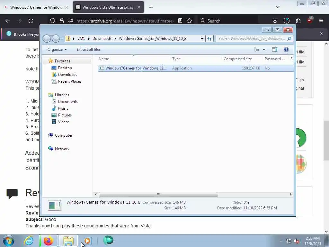329x247 pixels.
Task: Reload the Firefox page
Action: [31, 21]
